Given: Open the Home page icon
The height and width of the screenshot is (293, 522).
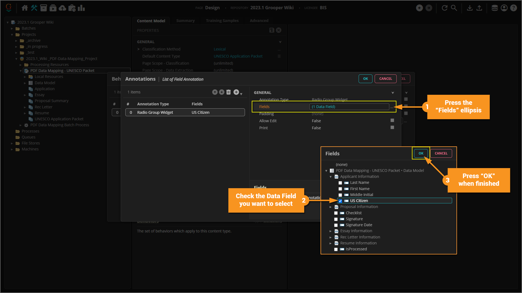Looking at the screenshot, I should tap(25, 8).
